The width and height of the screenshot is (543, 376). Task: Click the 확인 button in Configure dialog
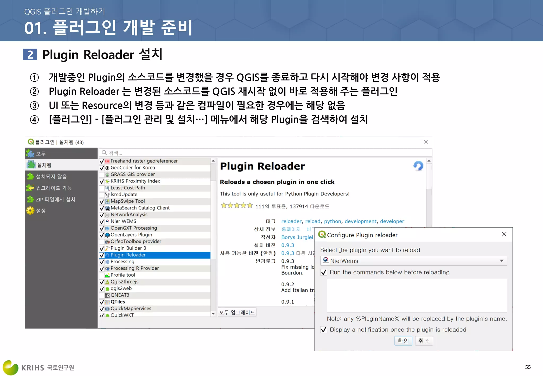coord(403,341)
